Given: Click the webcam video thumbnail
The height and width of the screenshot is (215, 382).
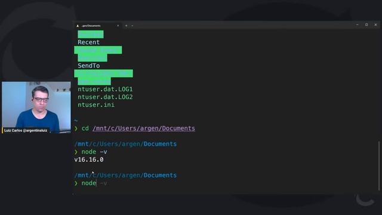Looking at the screenshot, I should click(36, 107).
